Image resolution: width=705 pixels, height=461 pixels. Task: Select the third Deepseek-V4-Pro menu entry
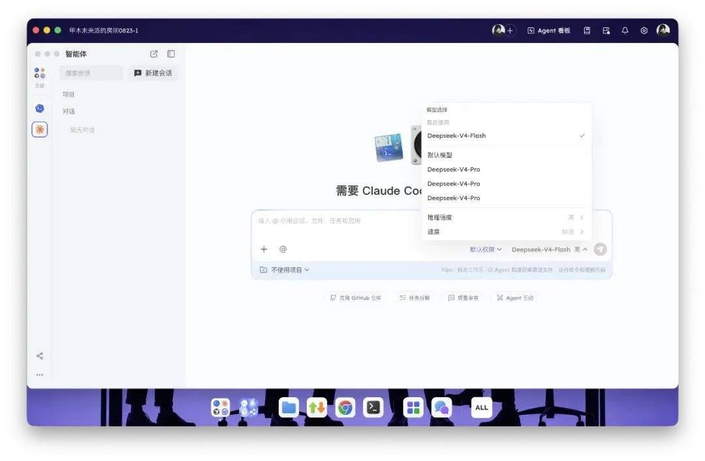pos(507,198)
